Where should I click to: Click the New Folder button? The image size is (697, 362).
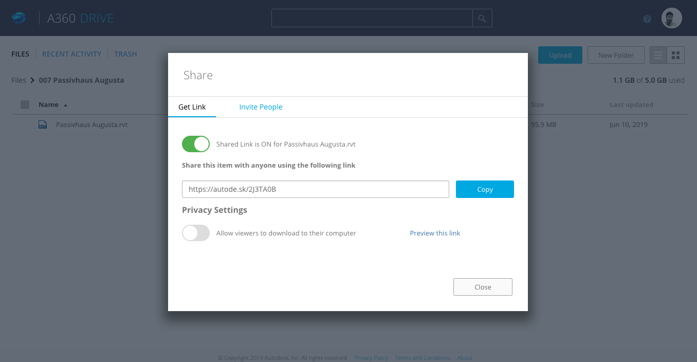615,55
